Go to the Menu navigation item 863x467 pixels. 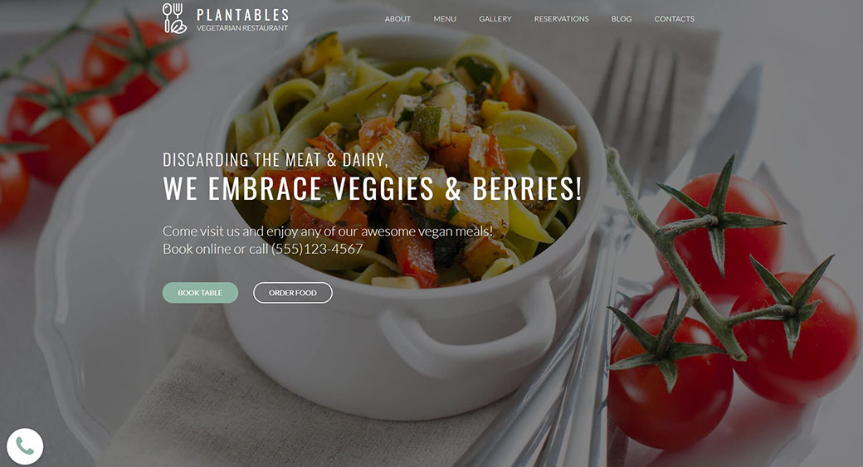coord(445,19)
